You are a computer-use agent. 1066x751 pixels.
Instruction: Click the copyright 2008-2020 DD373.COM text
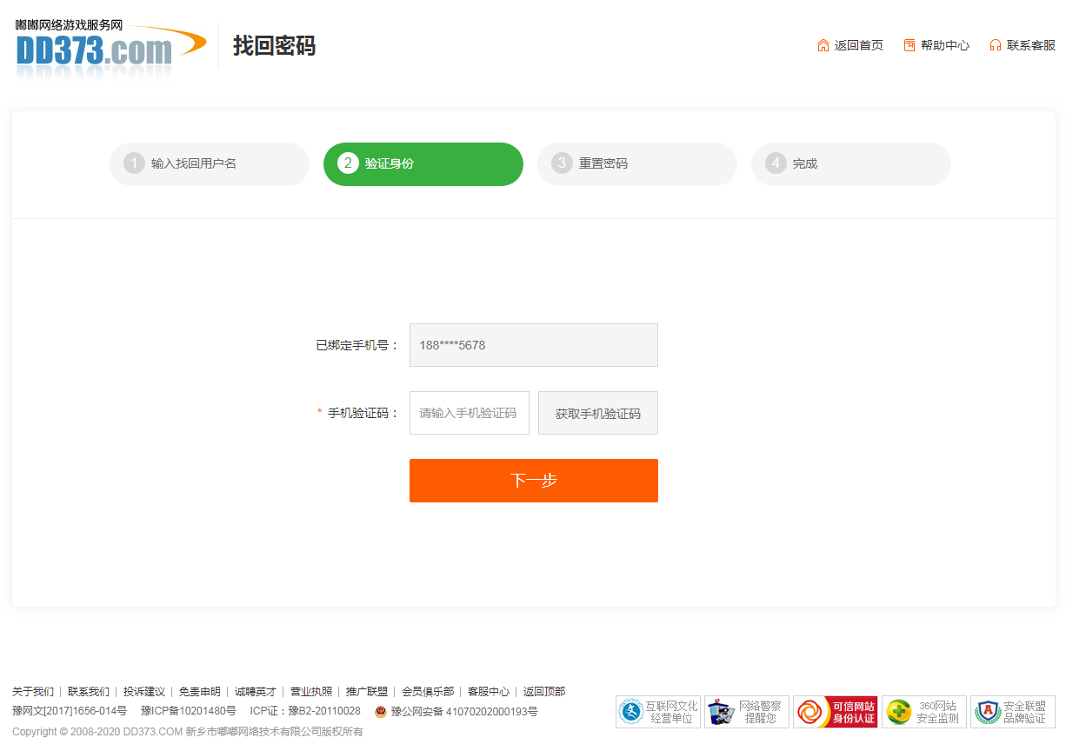(x=188, y=732)
